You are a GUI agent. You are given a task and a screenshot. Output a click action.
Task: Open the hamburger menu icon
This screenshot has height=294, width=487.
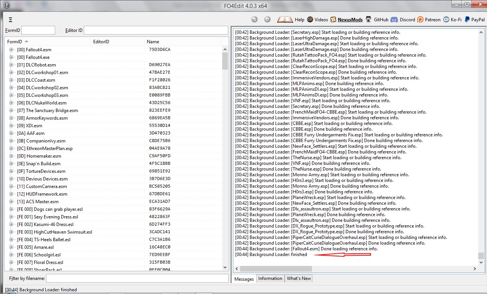10,20
